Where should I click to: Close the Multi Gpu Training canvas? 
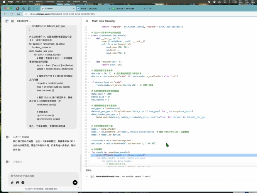[x=87, y=21]
